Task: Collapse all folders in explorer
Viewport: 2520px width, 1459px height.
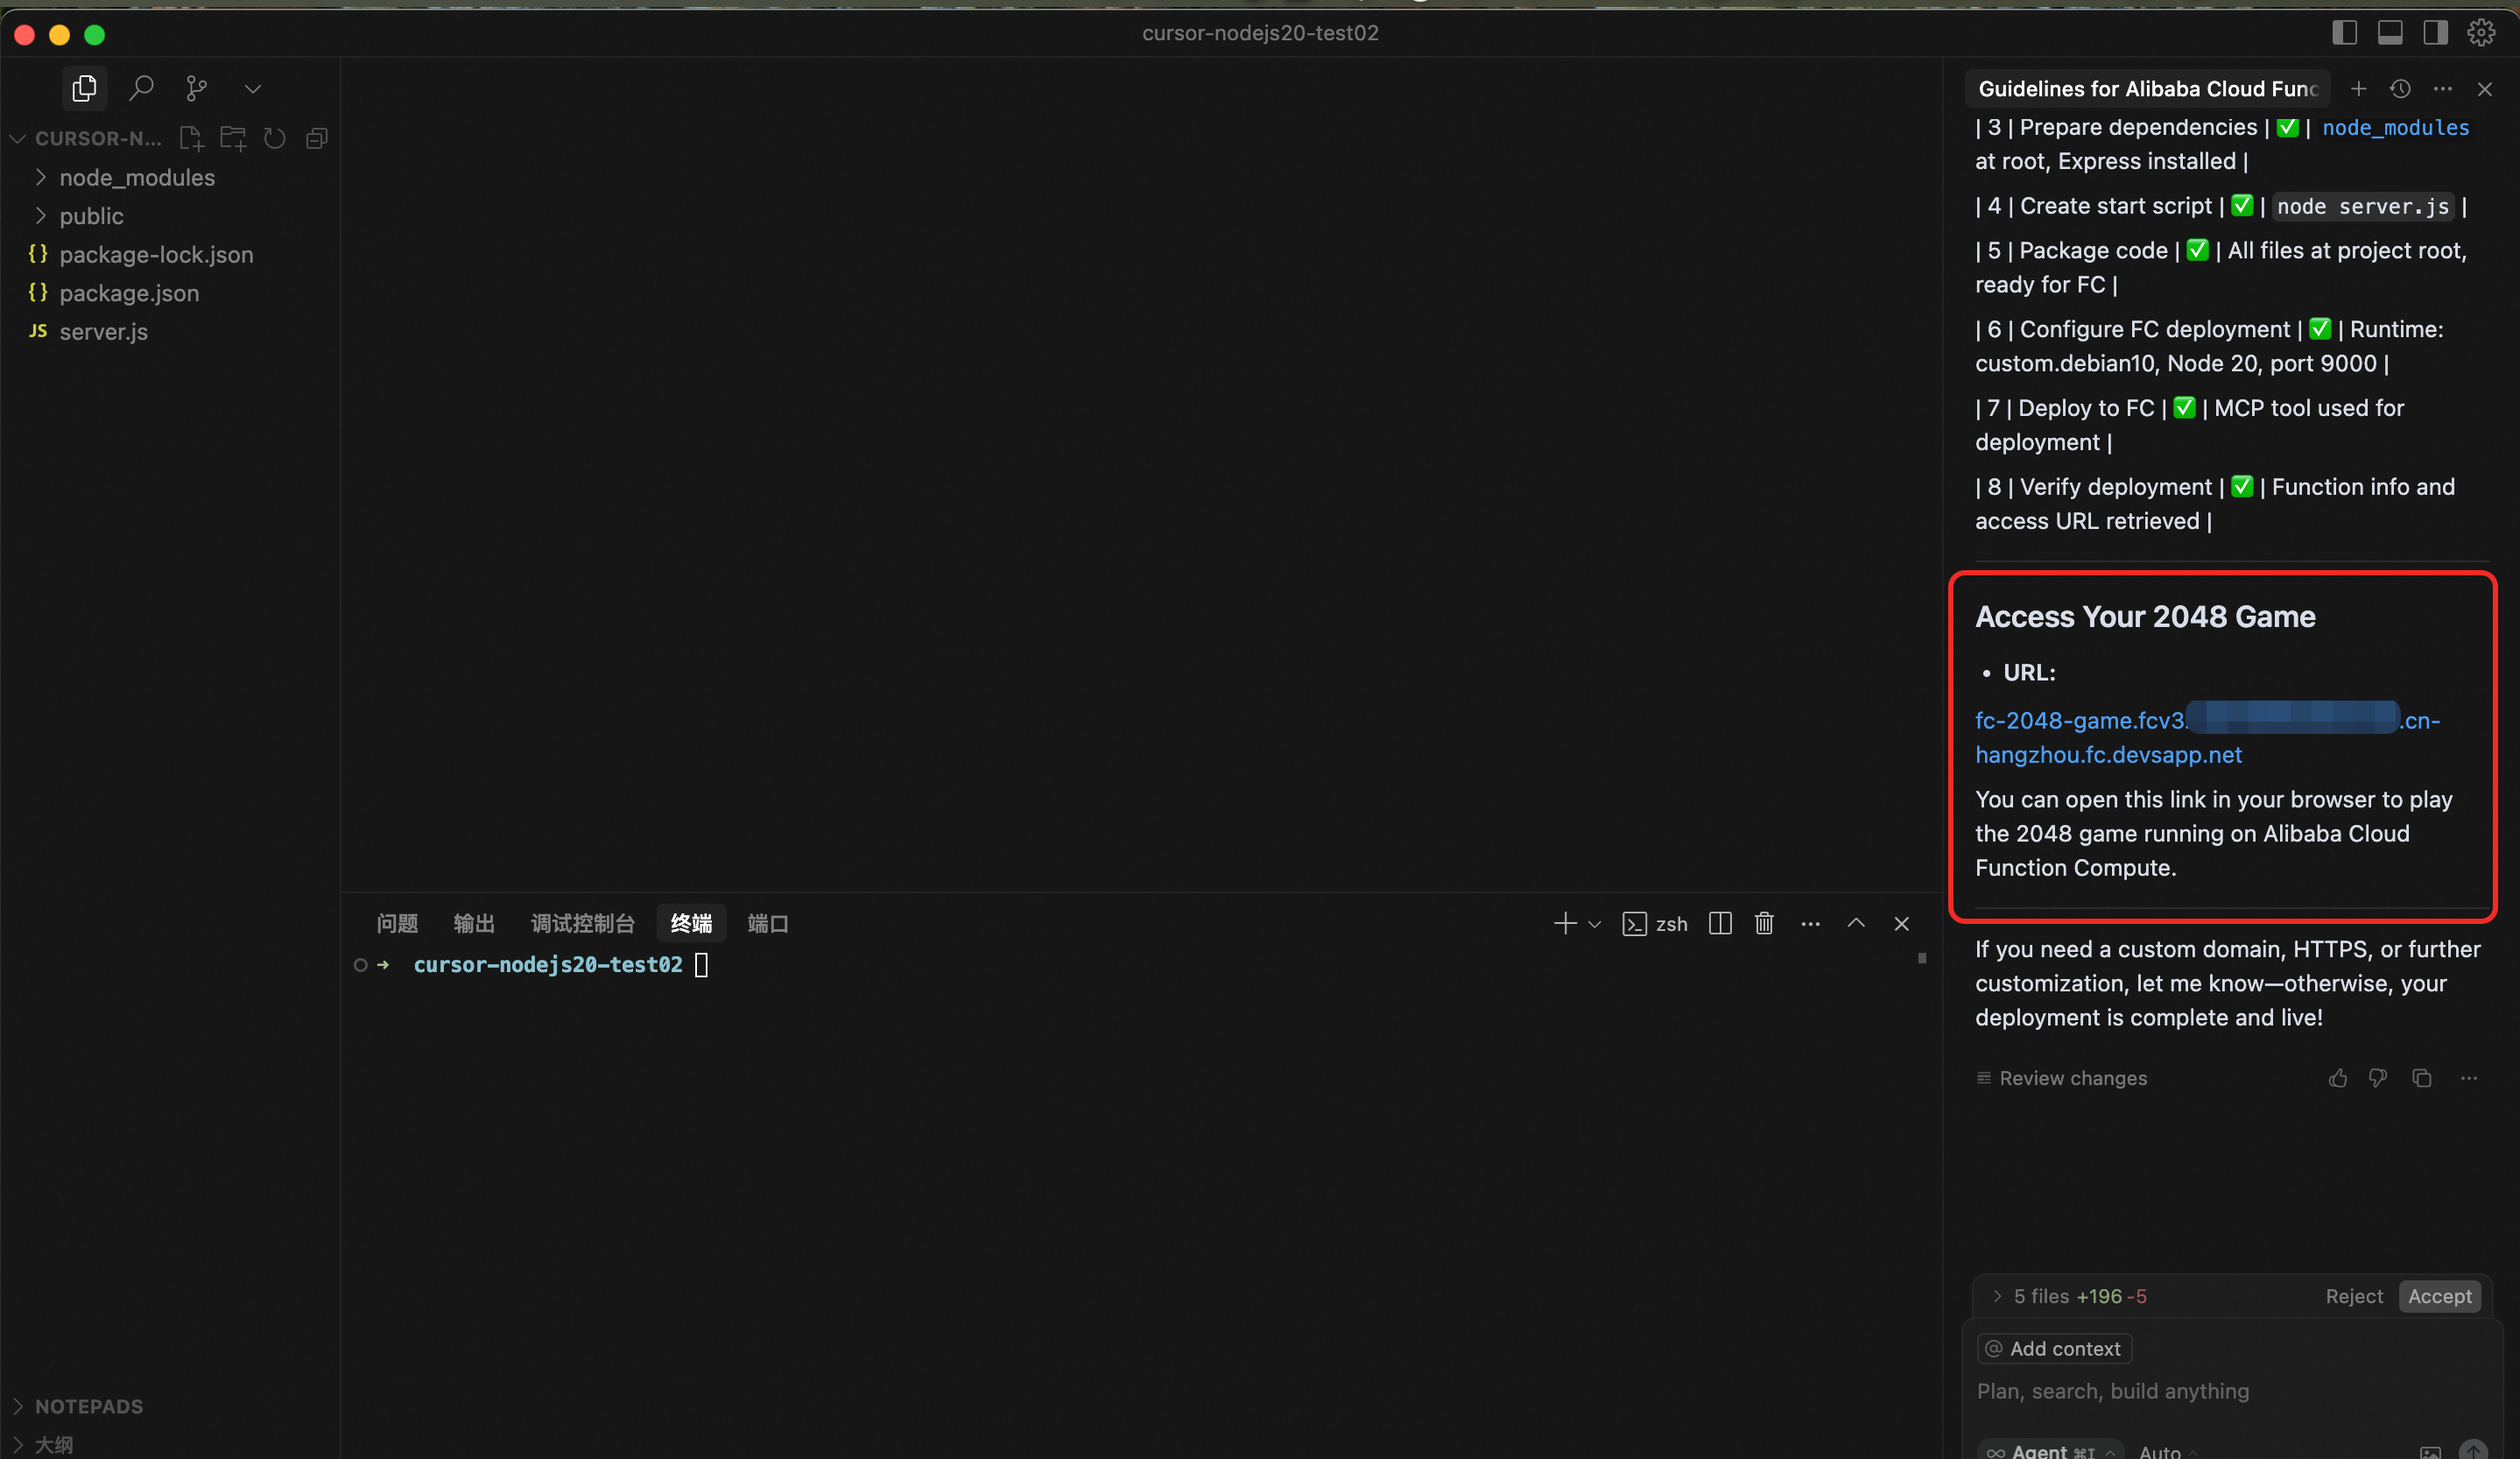Action: tap(317, 138)
